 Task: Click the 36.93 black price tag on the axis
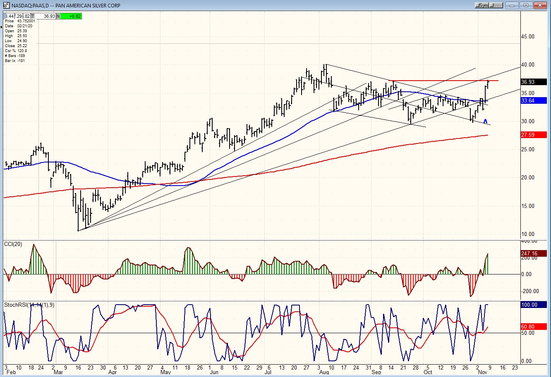coord(533,82)
